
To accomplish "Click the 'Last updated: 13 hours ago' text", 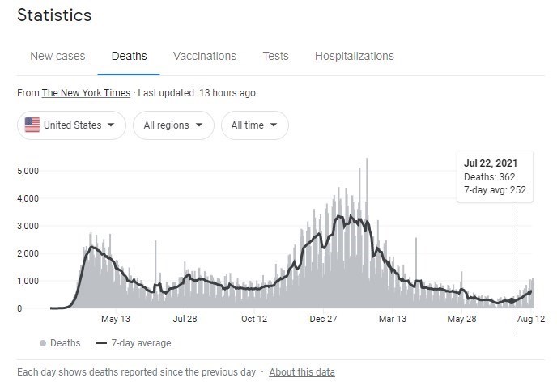I will pyautogui.click(x=197, y=93).
